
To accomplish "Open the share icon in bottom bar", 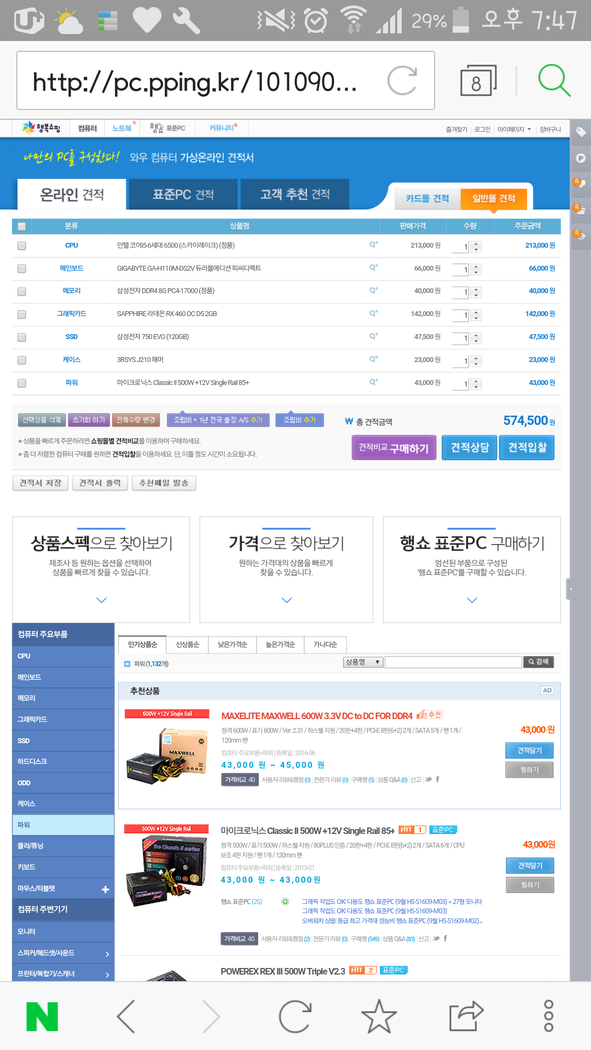I will click(x=466, y=1017).
